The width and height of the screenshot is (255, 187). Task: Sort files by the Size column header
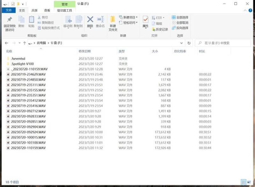point(154,51)
